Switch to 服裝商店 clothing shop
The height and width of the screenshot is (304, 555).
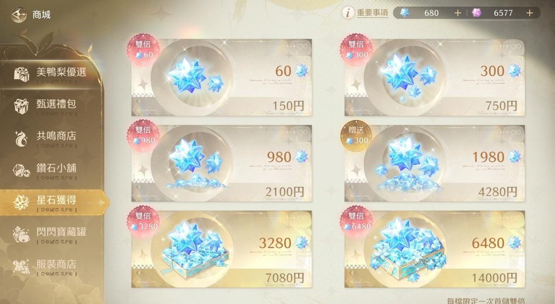click(x=51, y=266)
